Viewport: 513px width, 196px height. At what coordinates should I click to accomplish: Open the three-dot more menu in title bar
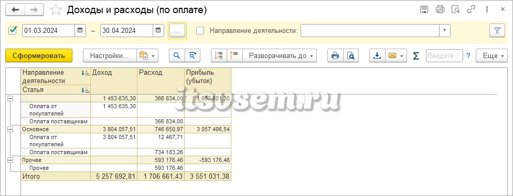coord(487,9)
